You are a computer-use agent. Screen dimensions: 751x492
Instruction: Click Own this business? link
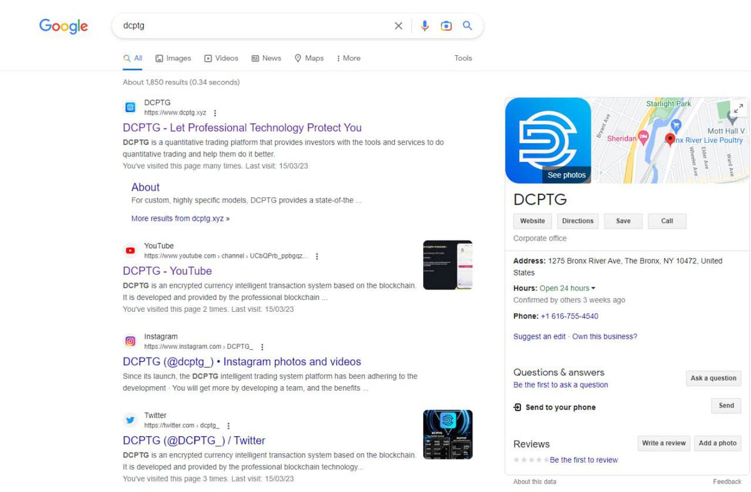point(605,337)
